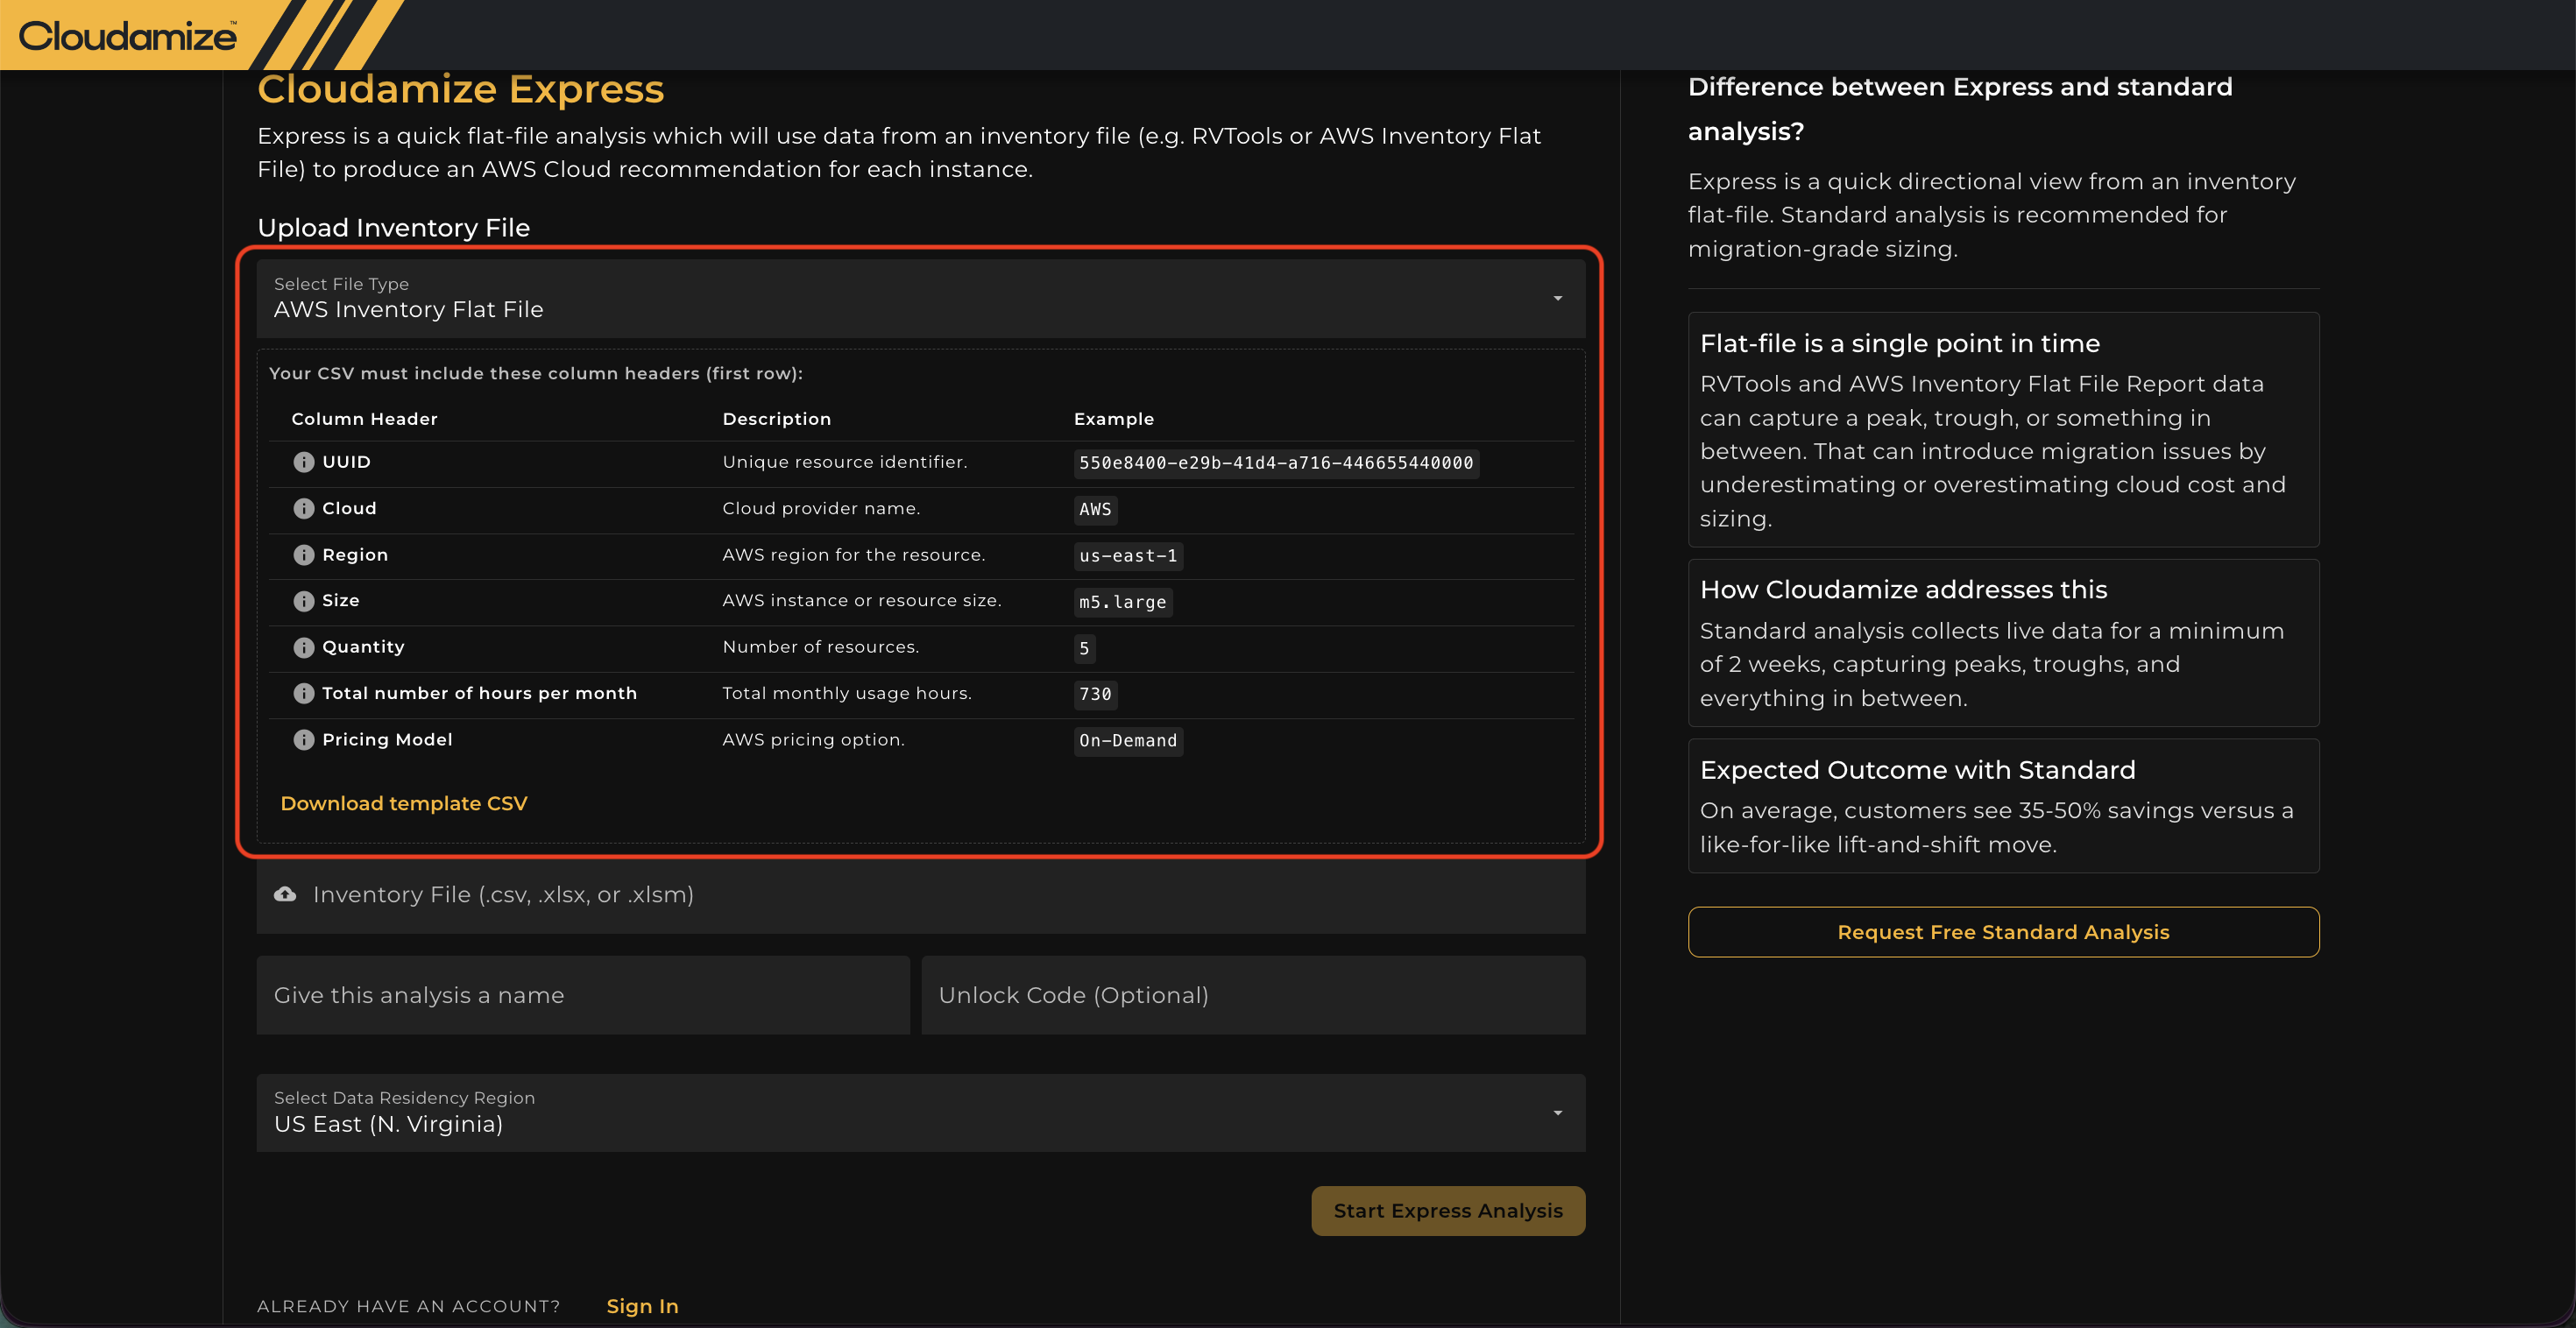Screen dimensions: 2576x1328
Task: Click 'Cloud provider name.' description
Action: [821, 508]
